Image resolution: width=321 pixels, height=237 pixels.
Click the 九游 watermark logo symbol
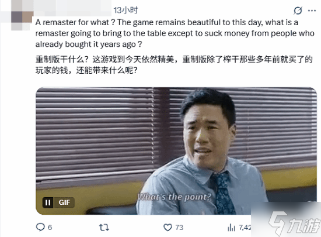pos(278,224)
